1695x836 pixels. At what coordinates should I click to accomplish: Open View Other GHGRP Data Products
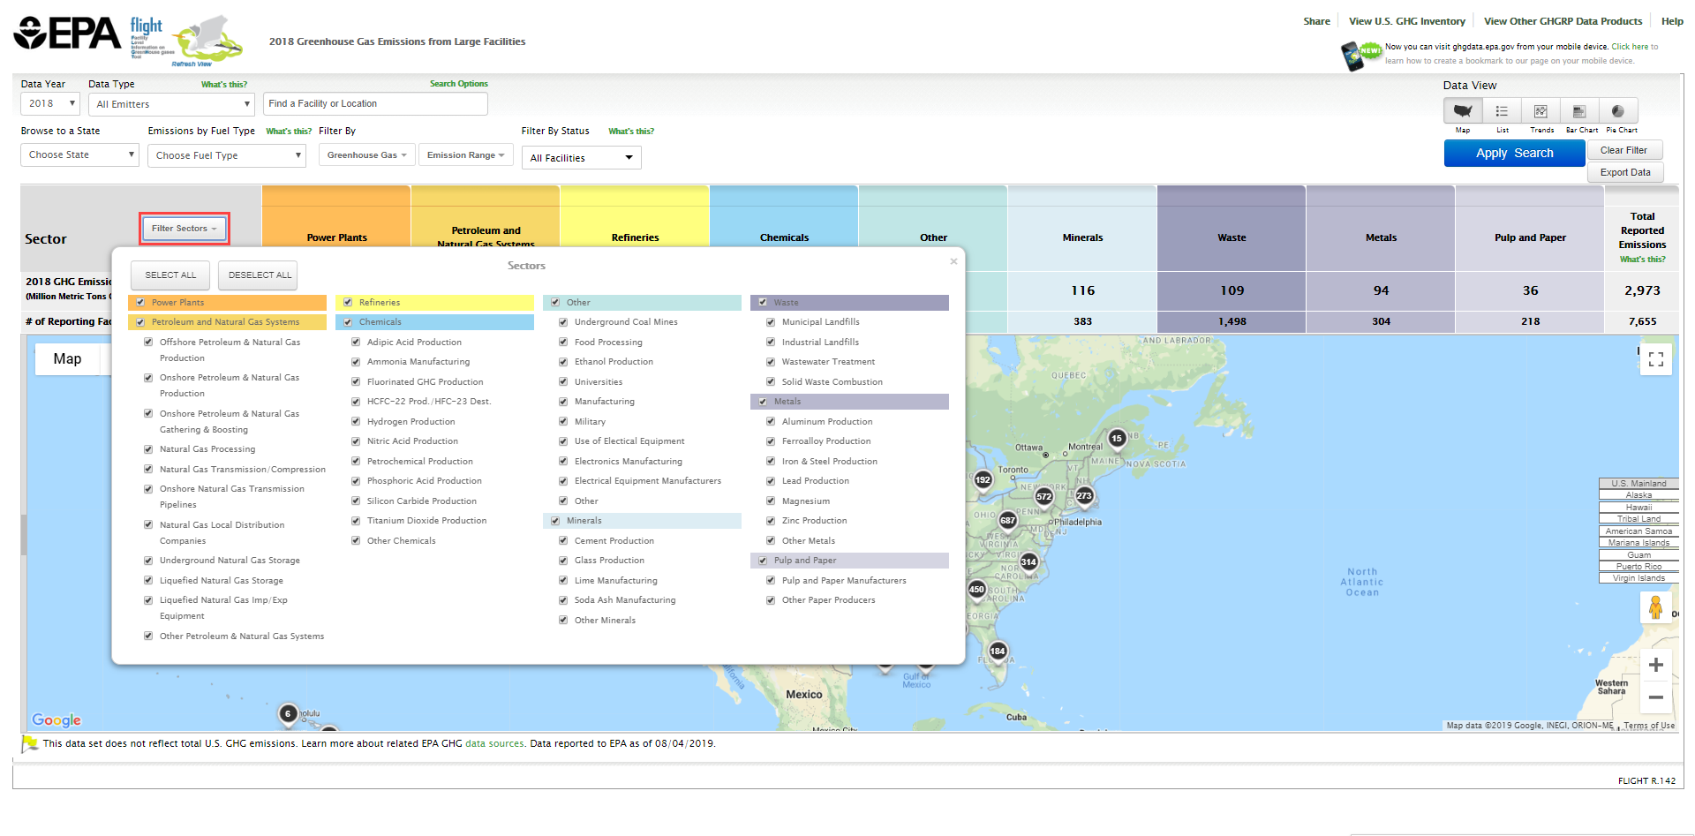coord(1563,21)
